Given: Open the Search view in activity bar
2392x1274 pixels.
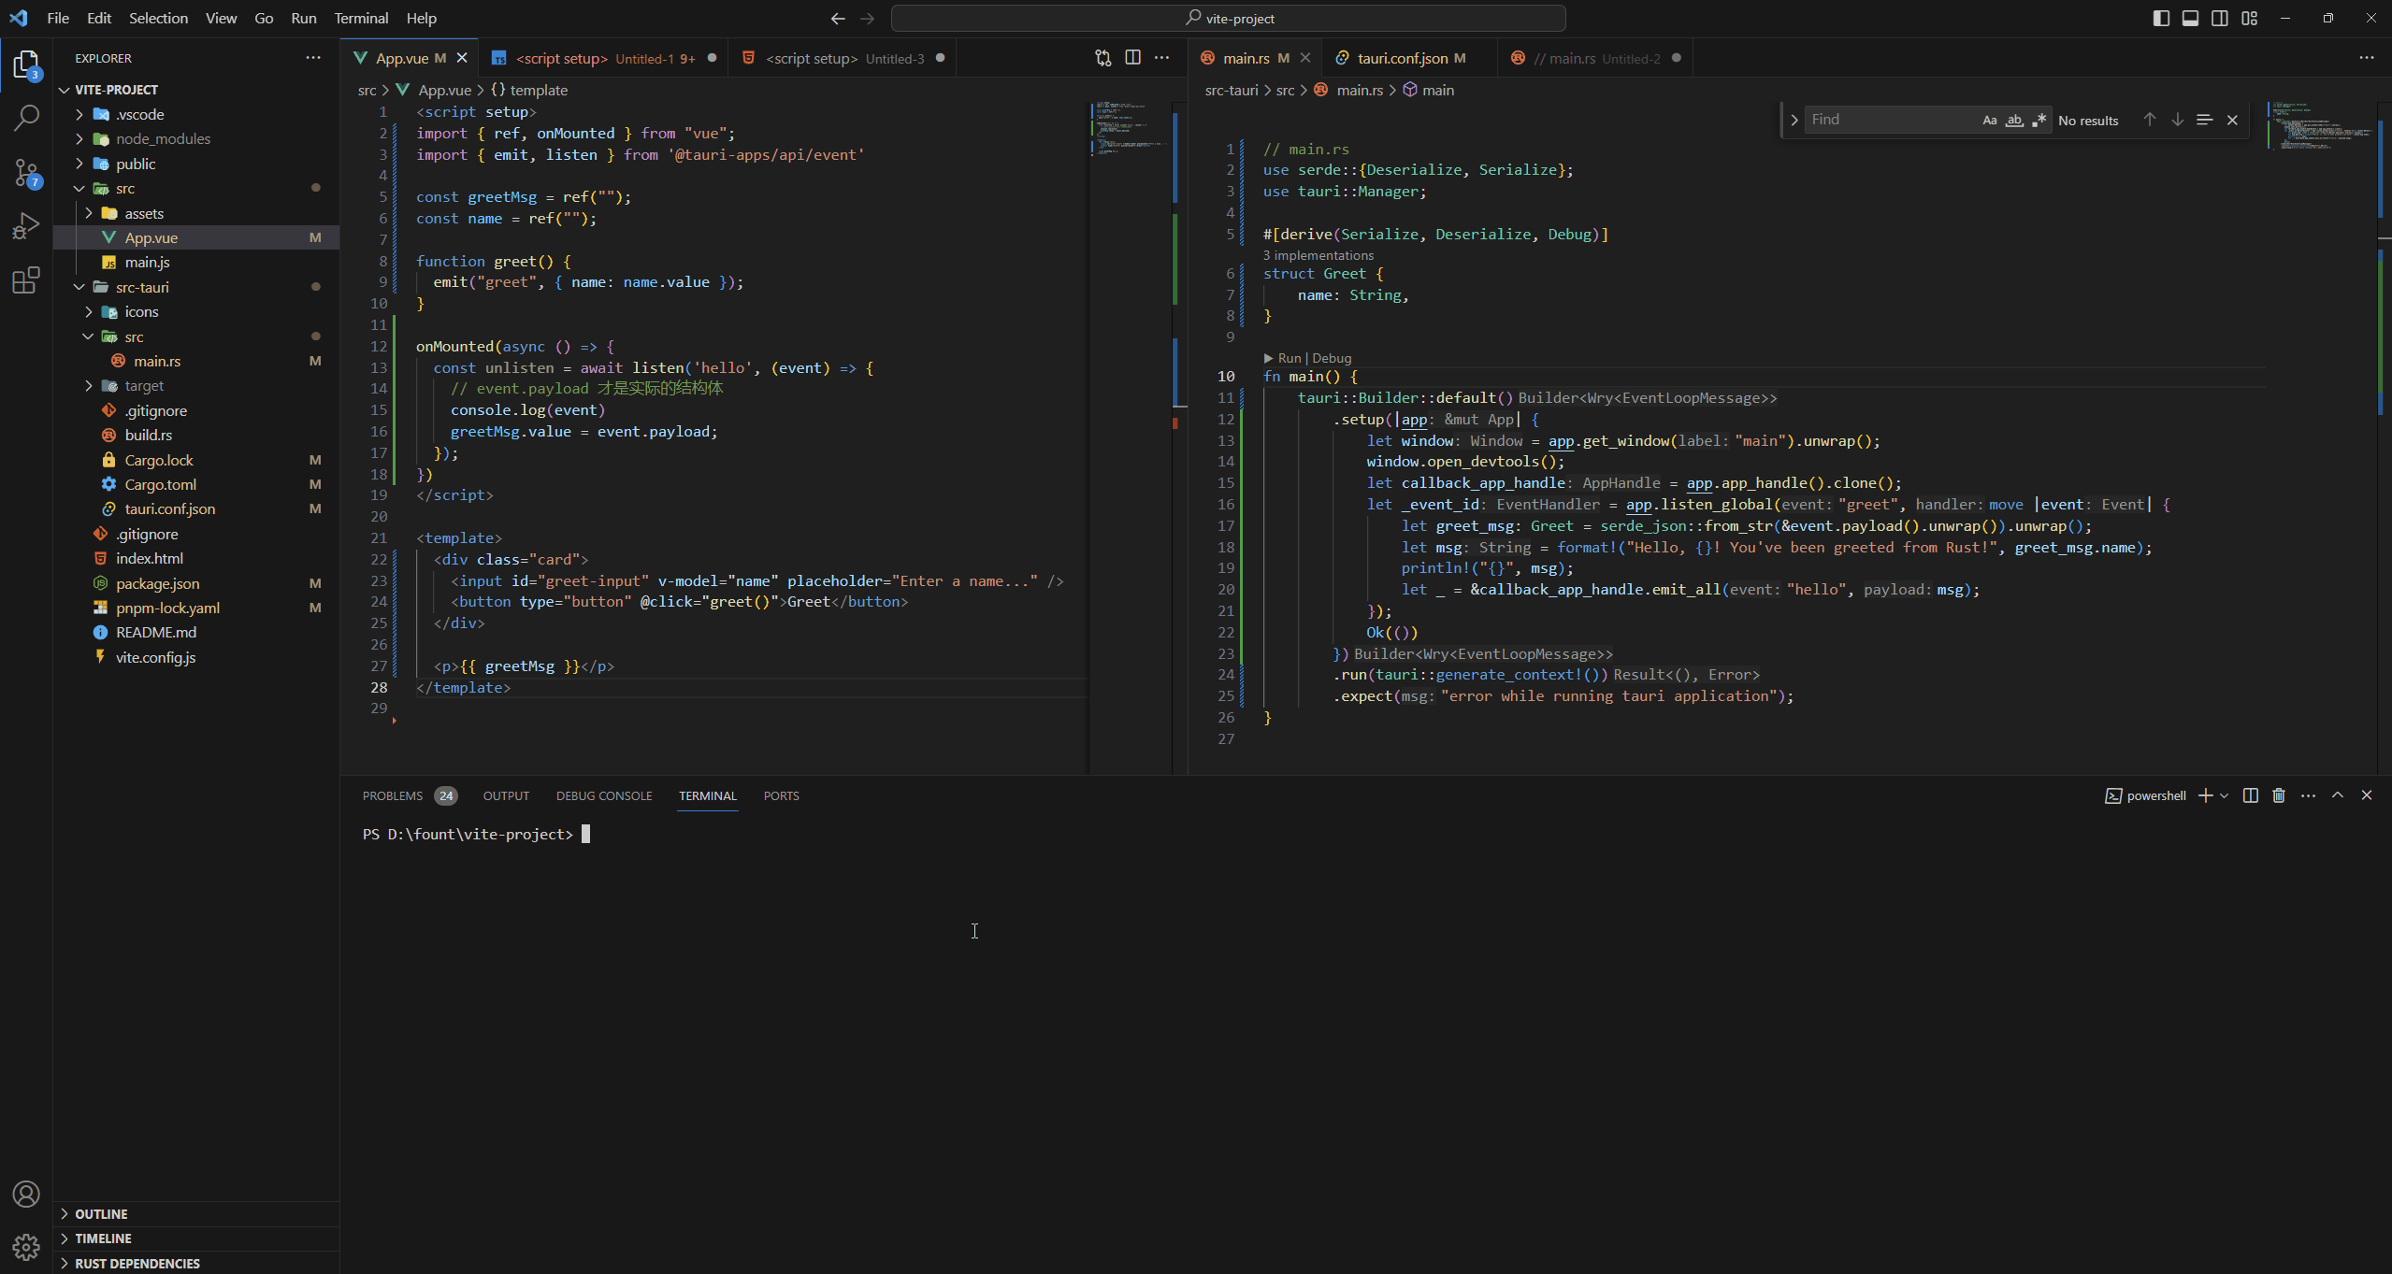Looking at the screenshot, I should (26, 118).
